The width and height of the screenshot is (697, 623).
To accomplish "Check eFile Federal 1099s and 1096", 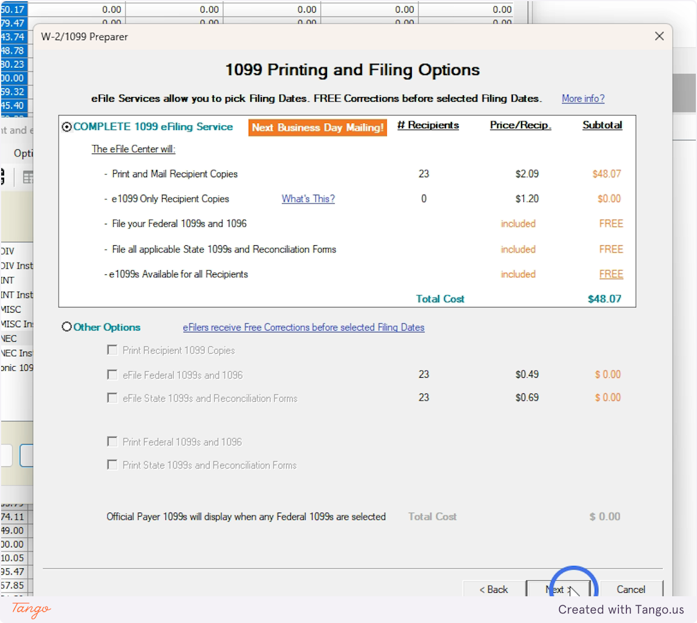I will tap(112, 374).
